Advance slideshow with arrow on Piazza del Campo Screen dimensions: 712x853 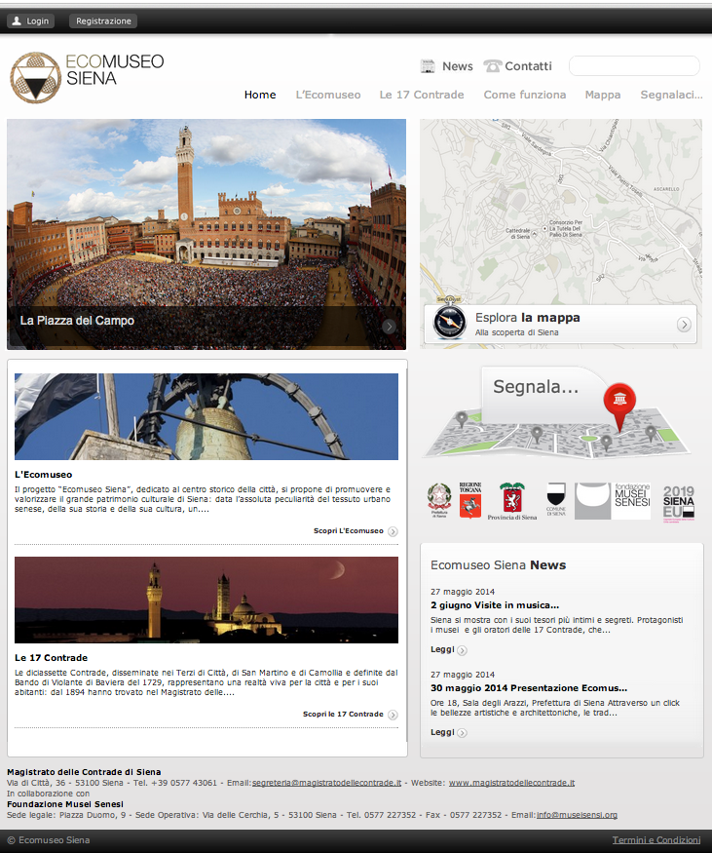pyautogui.click(x=389, y=326)
